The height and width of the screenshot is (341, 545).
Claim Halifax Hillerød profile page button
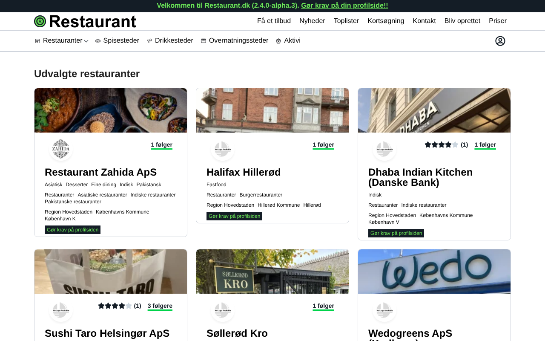coord(234,216)
